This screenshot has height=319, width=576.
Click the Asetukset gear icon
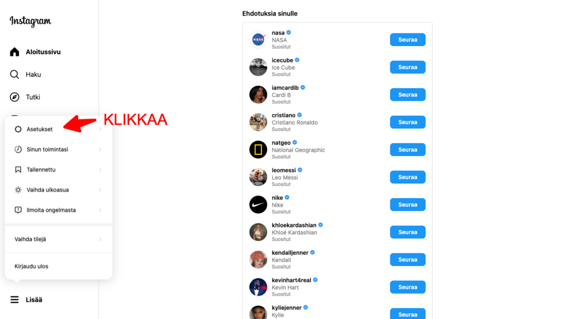point(18,129)
